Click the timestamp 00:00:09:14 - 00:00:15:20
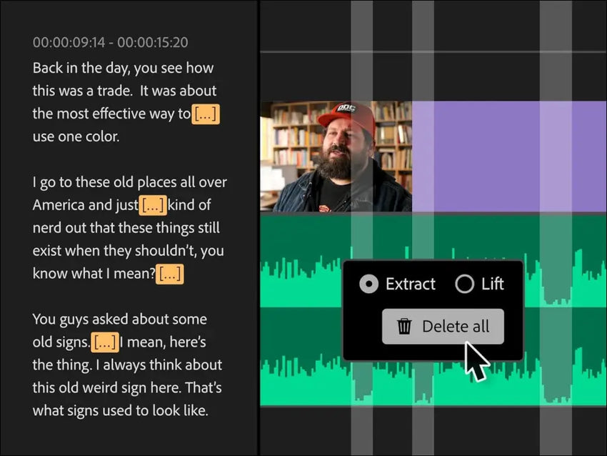 109,42
